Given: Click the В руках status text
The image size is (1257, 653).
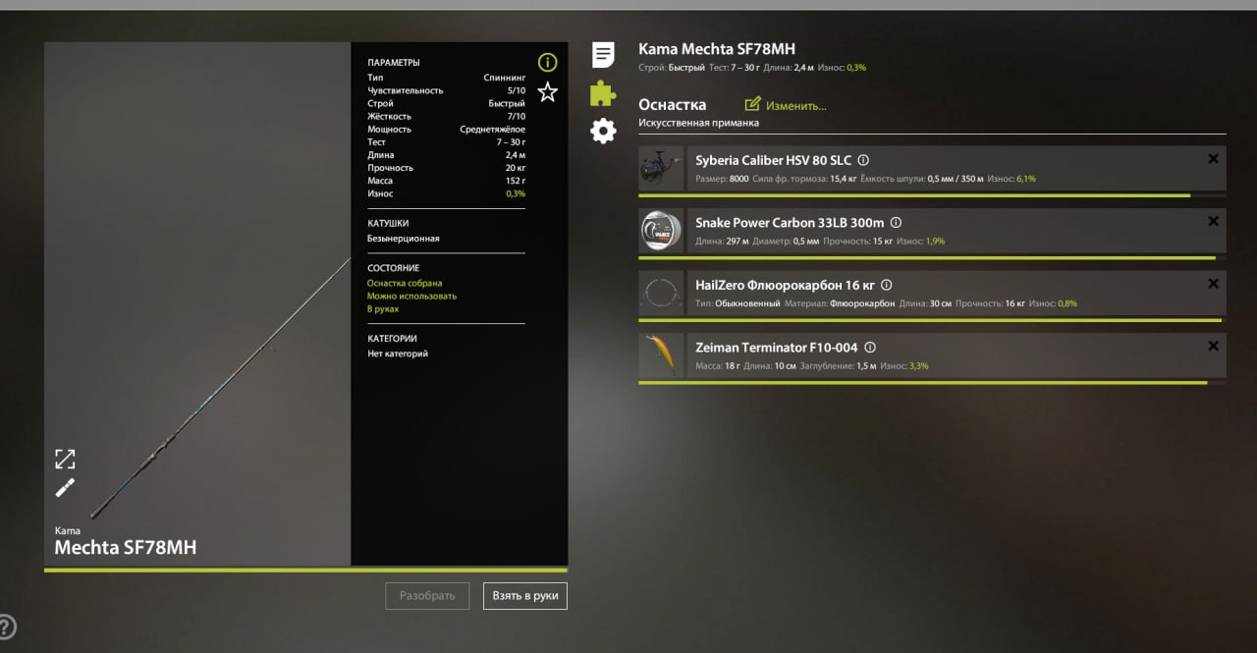Looking at the screenshot, I should [x=383, y=308].
